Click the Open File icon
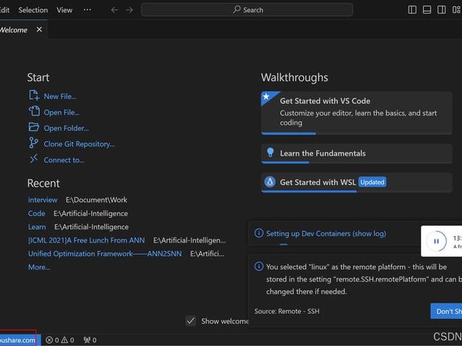This screenshot has width=462, height=346. 34,111
